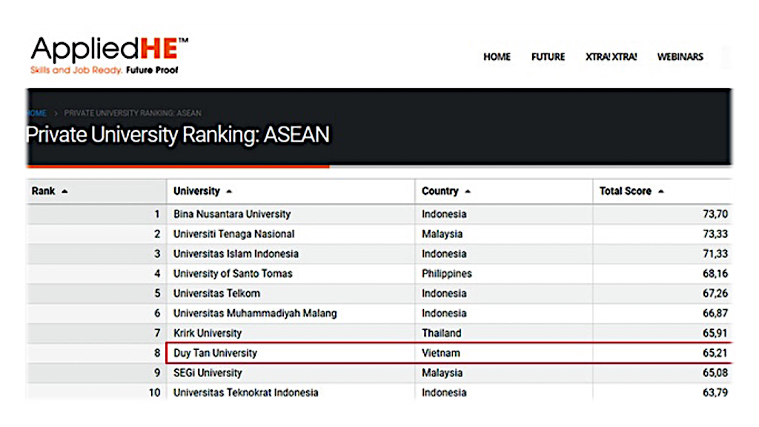The height and width of the screenshot is (427, 759).
Task: Click Malaysia in the SEGi University row
Action: click(503, 373)
